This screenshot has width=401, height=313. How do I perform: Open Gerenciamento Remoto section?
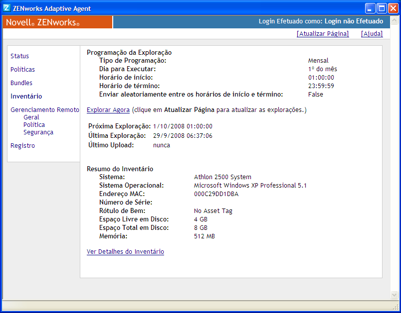pyautogui.click(x=44, y=109)
